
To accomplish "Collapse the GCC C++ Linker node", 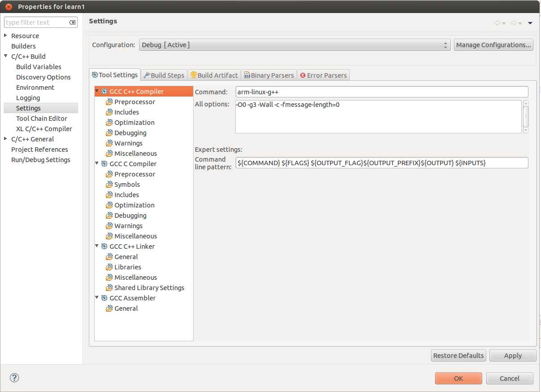I will (x=97, y=246).
